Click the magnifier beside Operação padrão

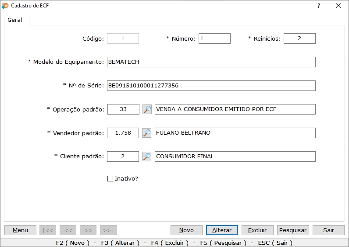[147, 109]
